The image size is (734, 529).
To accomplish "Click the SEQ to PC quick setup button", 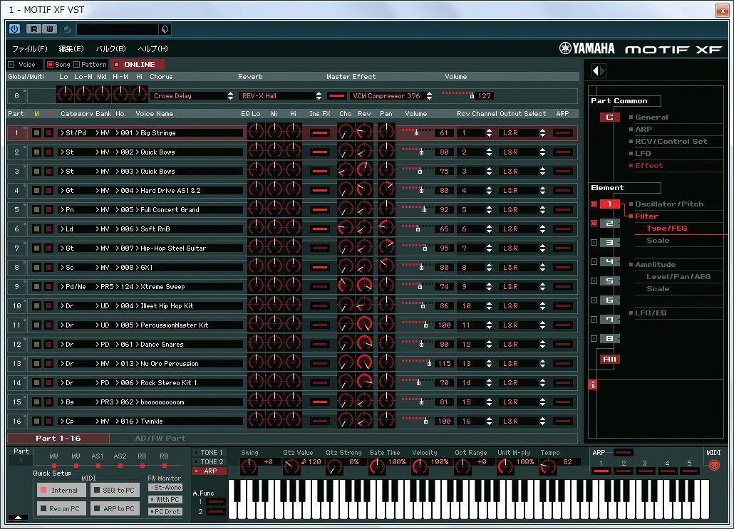I will [115, 491].
